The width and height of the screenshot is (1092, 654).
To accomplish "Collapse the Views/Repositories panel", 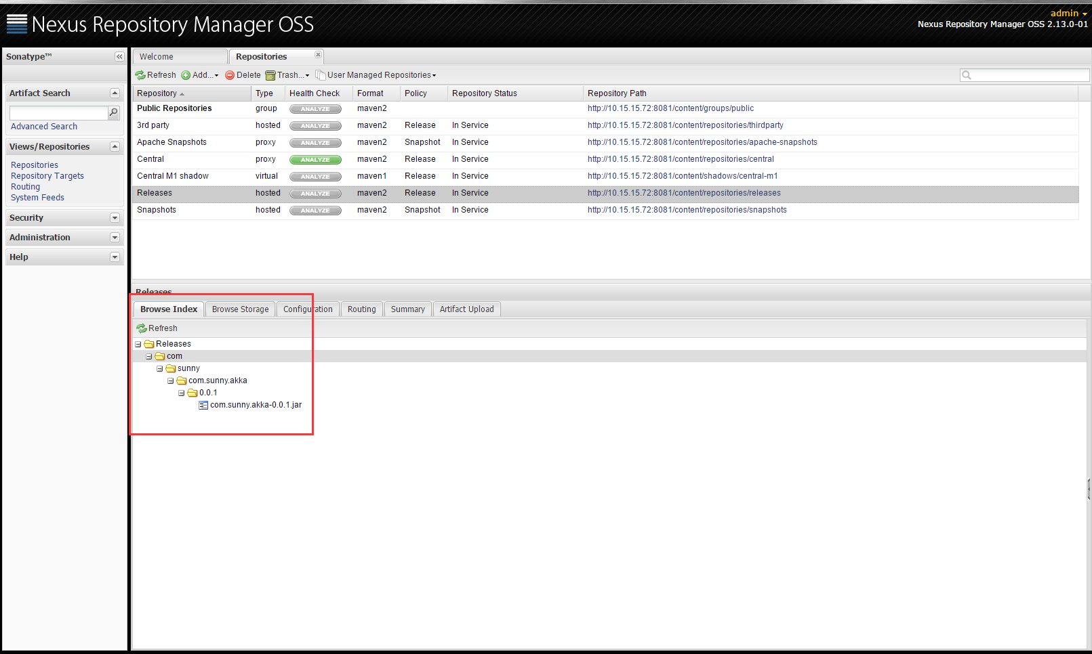I will click(115, 147).
